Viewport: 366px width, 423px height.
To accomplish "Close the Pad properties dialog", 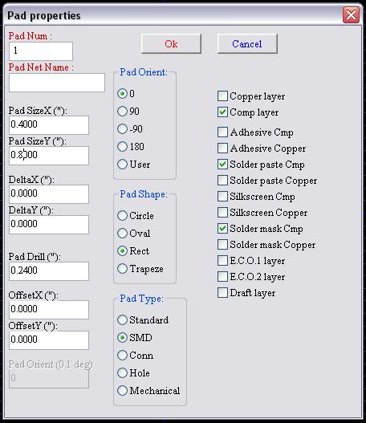I will coord(351,14).
